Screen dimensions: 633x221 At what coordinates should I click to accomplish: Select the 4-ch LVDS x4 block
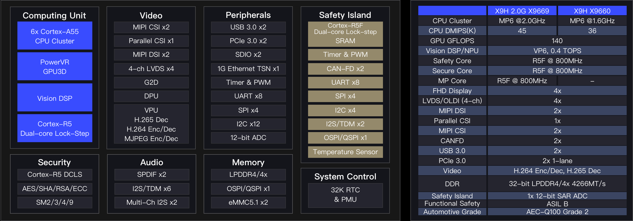click(151, 69)
